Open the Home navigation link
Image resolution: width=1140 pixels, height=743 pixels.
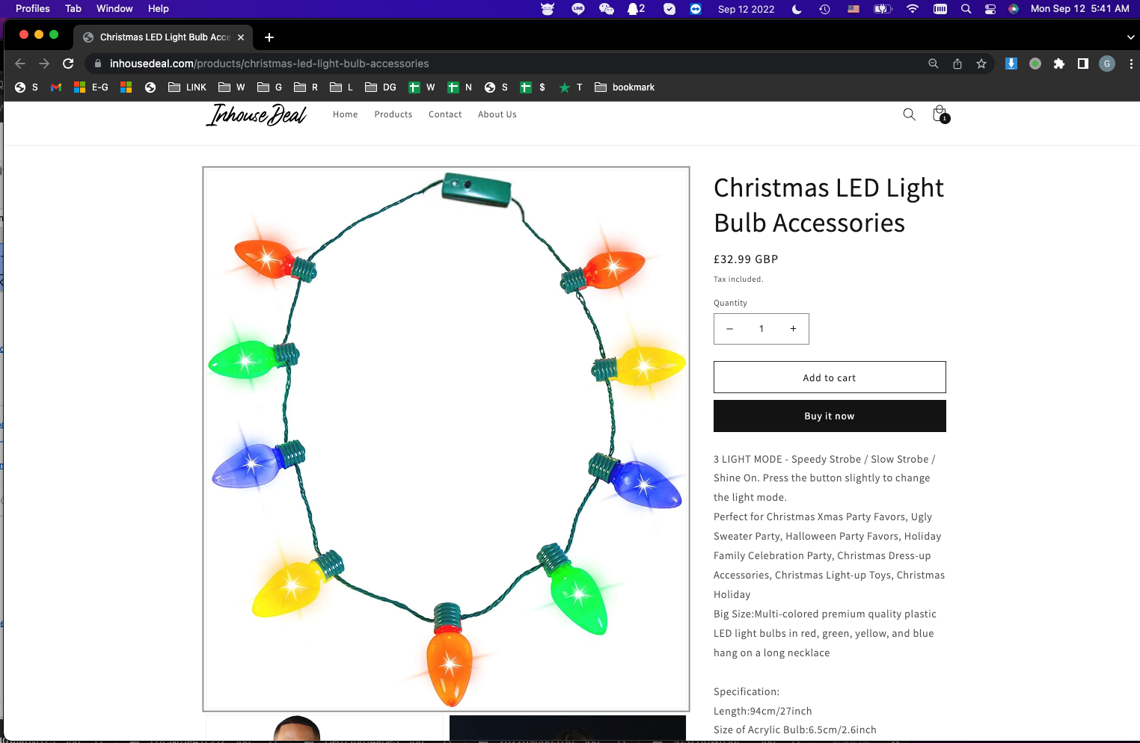click(346, 114)
